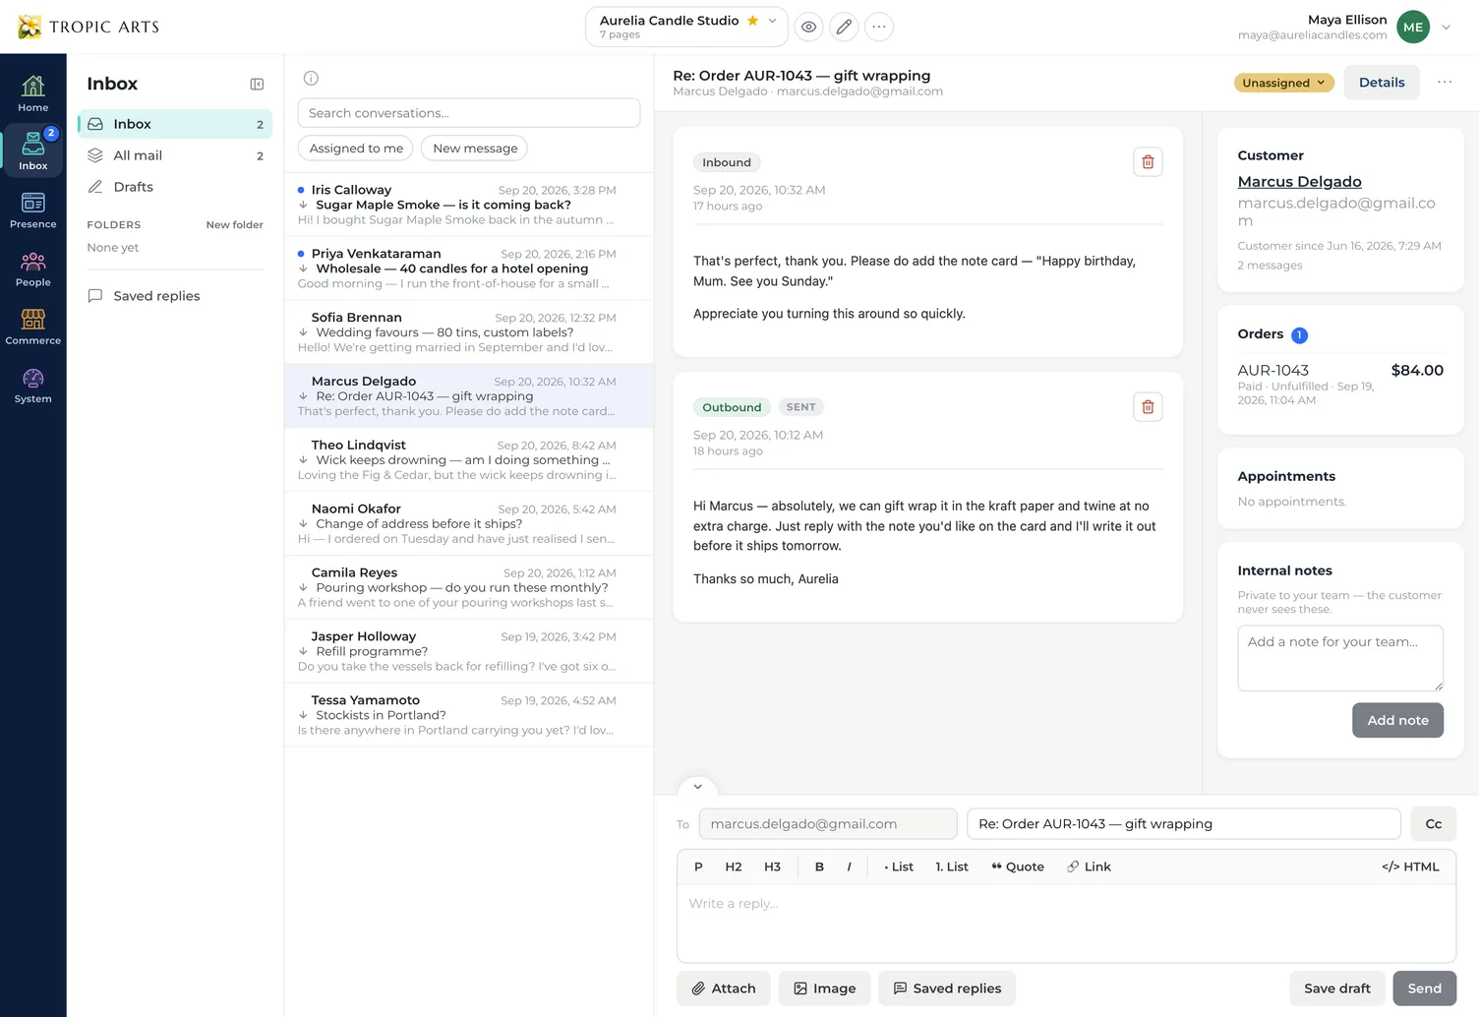Image resolution: width=1479 pixels, height=1017 pixels.
Task: Switch editor to HTML mode
Action: (1410, 867)
